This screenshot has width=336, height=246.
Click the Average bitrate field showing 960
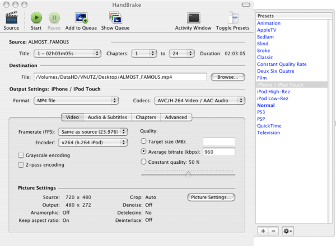click(219, 152)
